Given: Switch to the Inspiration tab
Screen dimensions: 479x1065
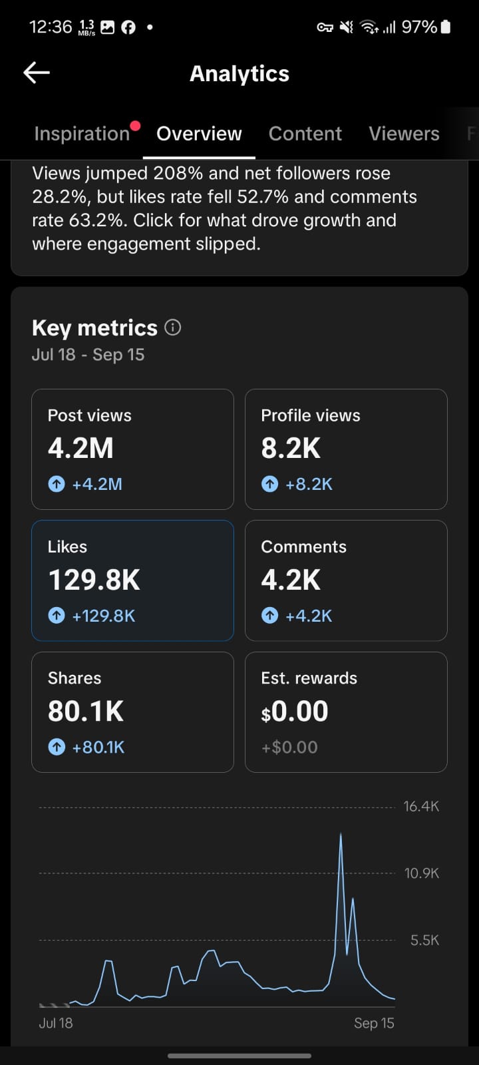Looking at the screenshot, I should pyautogui.click(x=82, y=134).
